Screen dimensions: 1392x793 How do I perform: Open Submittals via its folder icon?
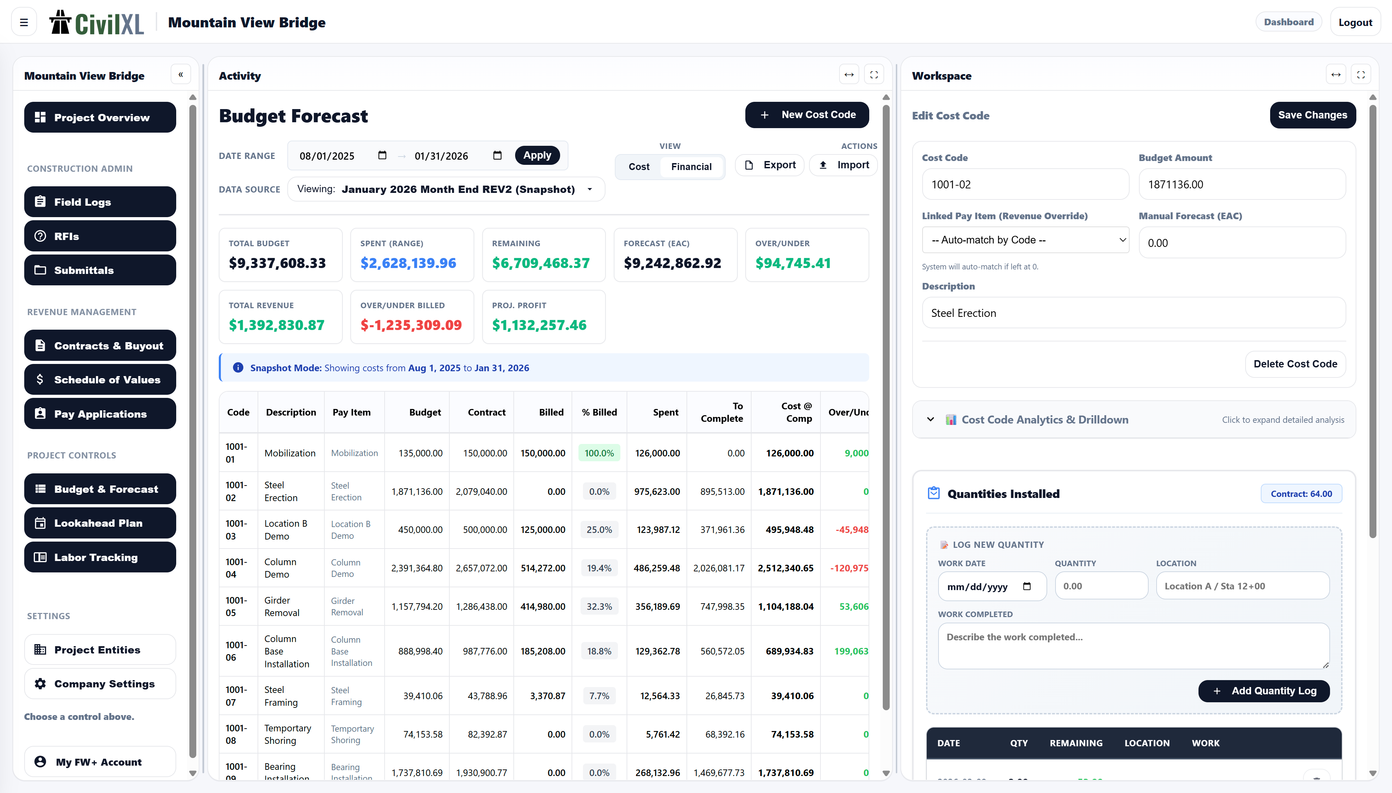pos(41,270)
